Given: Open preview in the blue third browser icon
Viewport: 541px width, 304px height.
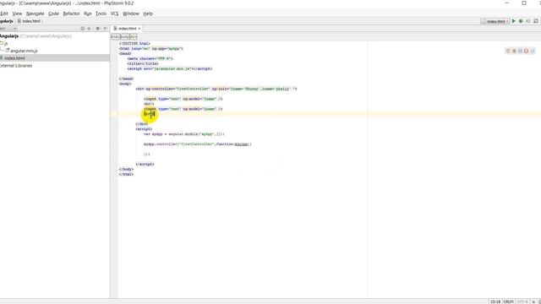Looking at the screenshot, I should pyautogui.click(x=520, y=51).
